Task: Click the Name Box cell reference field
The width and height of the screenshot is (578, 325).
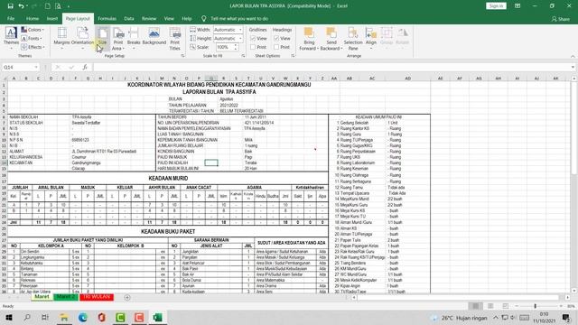Action: (18, 67)
